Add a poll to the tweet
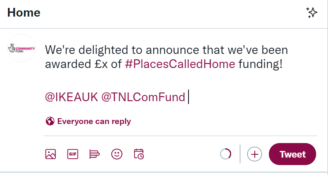Image resolution: width=336 pixels, height=175 pixels. pos(94,154)
